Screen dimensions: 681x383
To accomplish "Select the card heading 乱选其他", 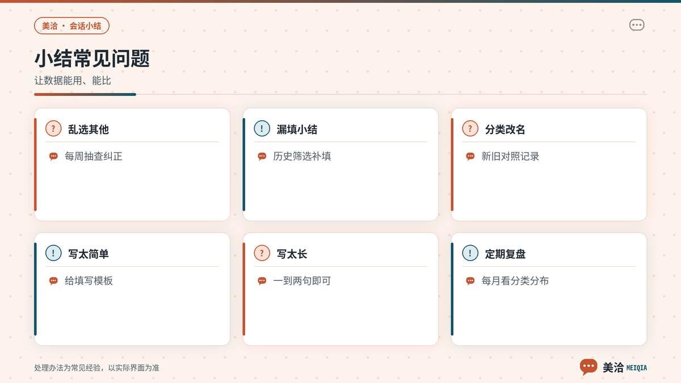I will click(x=88, y=129).
